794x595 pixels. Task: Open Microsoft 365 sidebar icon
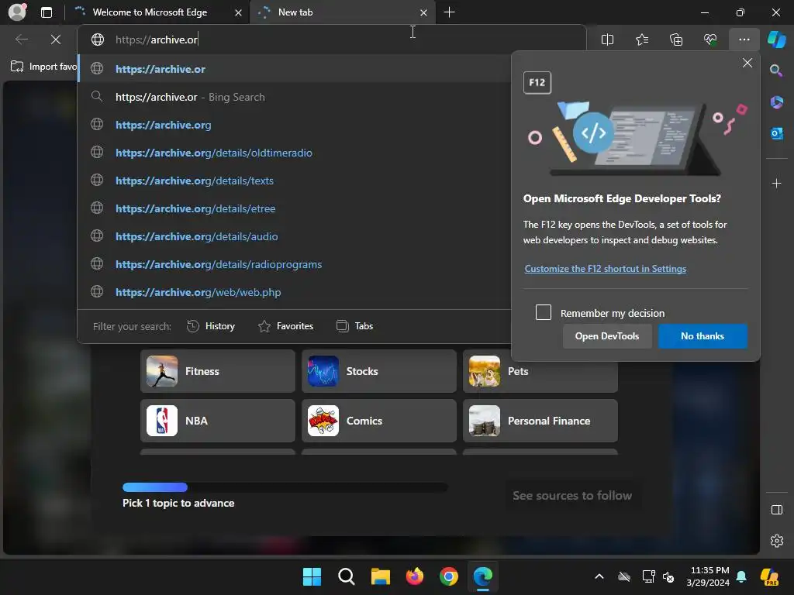(x=776, y=102)
